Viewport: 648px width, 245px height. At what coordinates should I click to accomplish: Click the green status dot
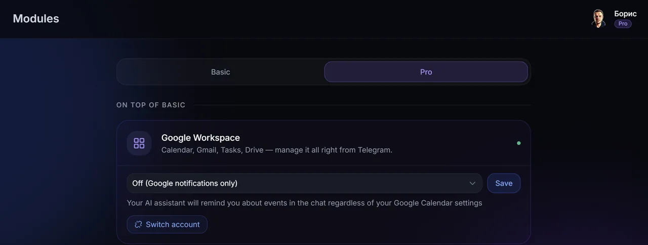[518, 143]
